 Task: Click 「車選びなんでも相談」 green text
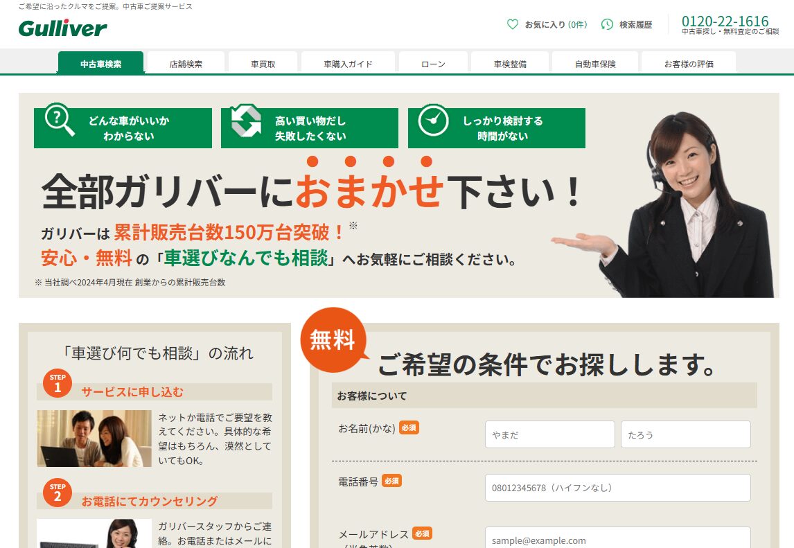pyautogui.click(x=247, y=258)
